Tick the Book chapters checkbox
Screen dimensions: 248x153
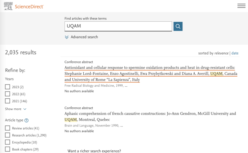[x=7, y=149]
